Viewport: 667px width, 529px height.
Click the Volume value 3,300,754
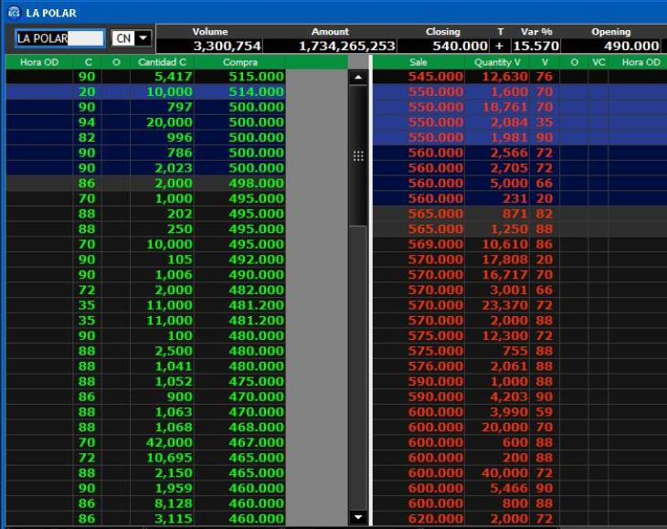pyautogui.click(x=227, y=46)
